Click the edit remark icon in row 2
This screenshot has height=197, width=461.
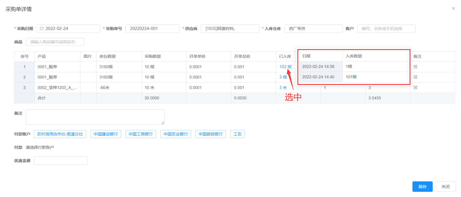(415, 77)
